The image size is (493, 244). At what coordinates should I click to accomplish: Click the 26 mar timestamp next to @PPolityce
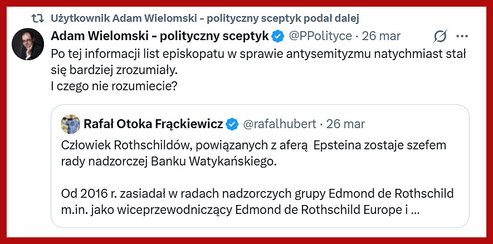click(382, 36)
